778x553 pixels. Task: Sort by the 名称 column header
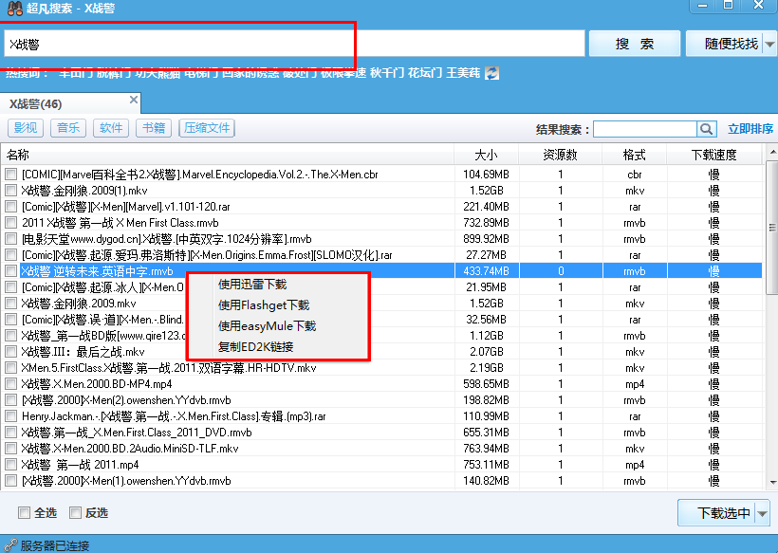click(228, 155)
